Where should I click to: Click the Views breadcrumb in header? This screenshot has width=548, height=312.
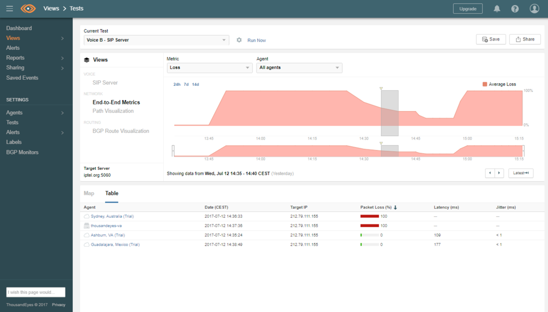coord(51,8)
